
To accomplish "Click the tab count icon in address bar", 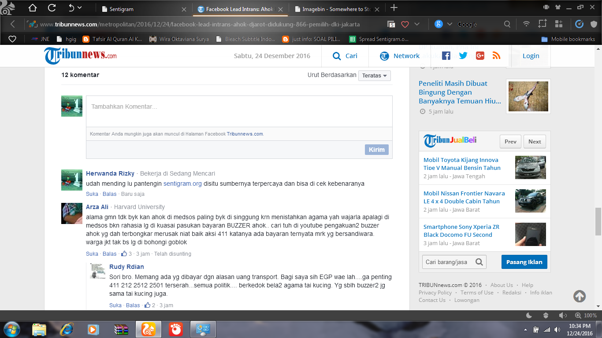I will (x=391, y=24).
